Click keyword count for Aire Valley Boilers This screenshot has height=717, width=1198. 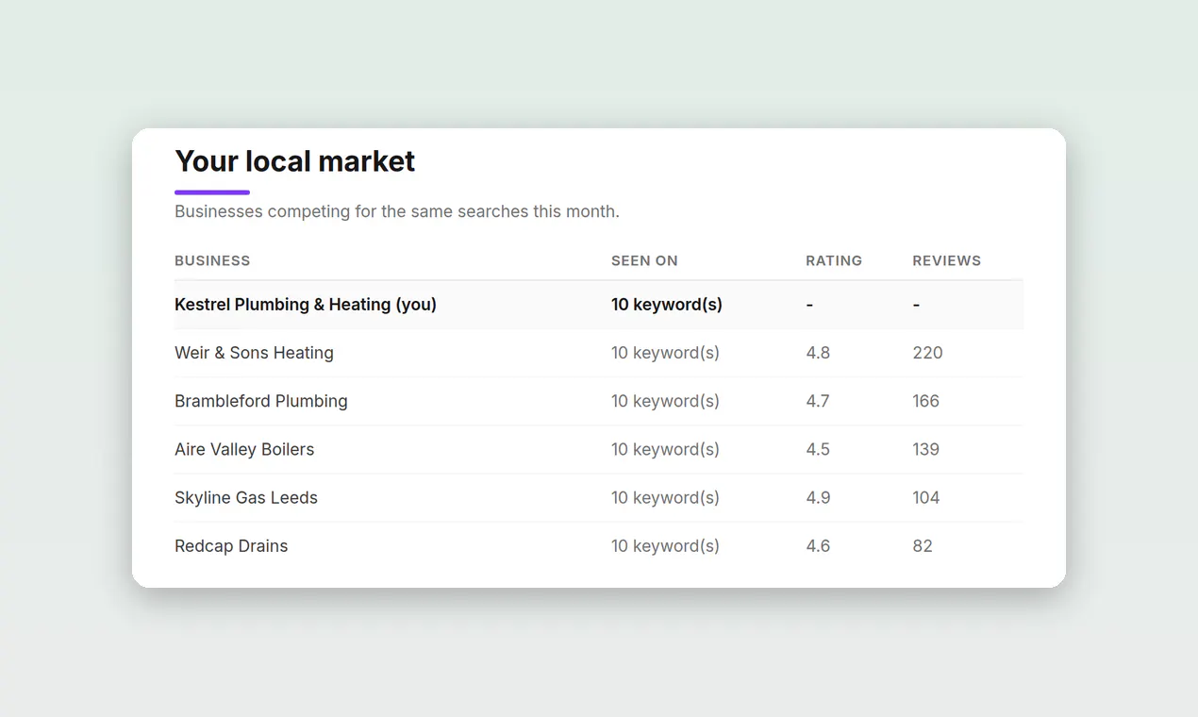click(x=665, y=449)
